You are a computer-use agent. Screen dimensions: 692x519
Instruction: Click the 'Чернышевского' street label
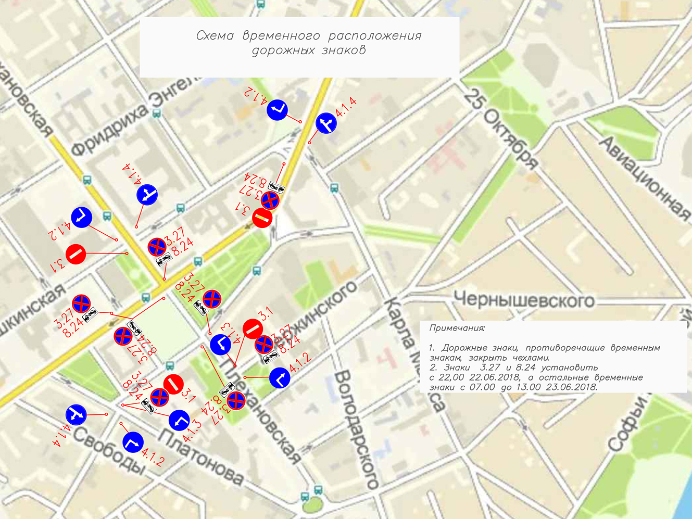click(x=523, y=300)
